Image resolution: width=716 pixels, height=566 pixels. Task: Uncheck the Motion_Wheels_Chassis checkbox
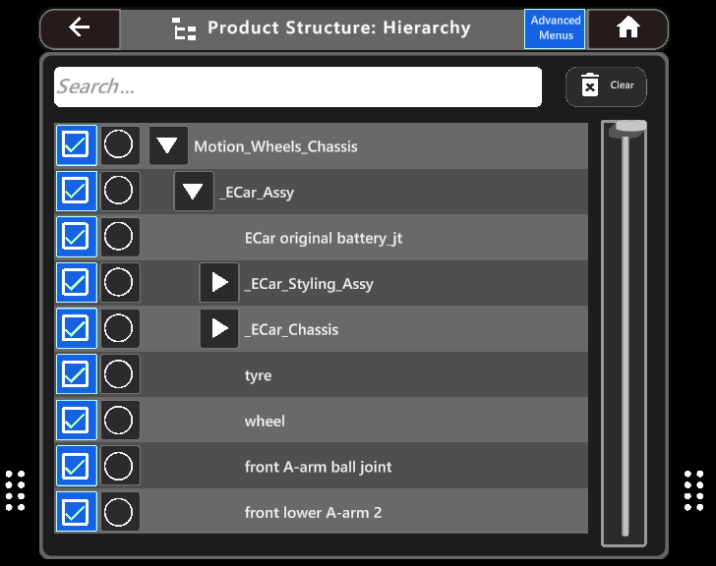76,145
